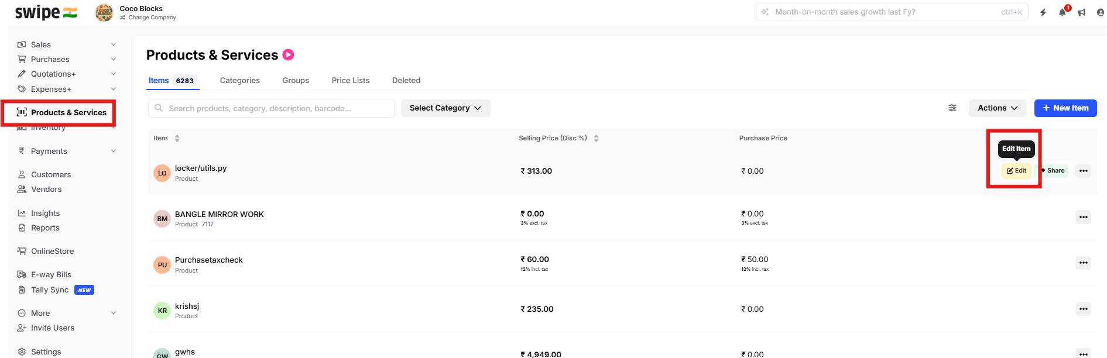The image size is (1107, 358).
Task: Open the announcements megaphone icon
Action: (x=1081, y=12)
